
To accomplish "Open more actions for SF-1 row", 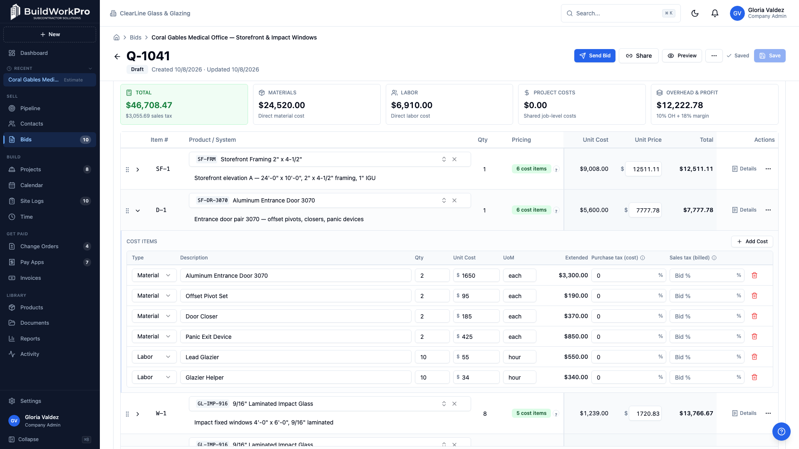I will point(768,169).
